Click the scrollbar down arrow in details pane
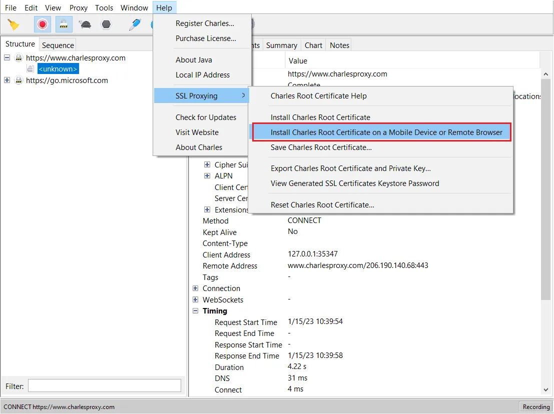The height and width of the screenshot is (414, 554). (x=546, y=389)
